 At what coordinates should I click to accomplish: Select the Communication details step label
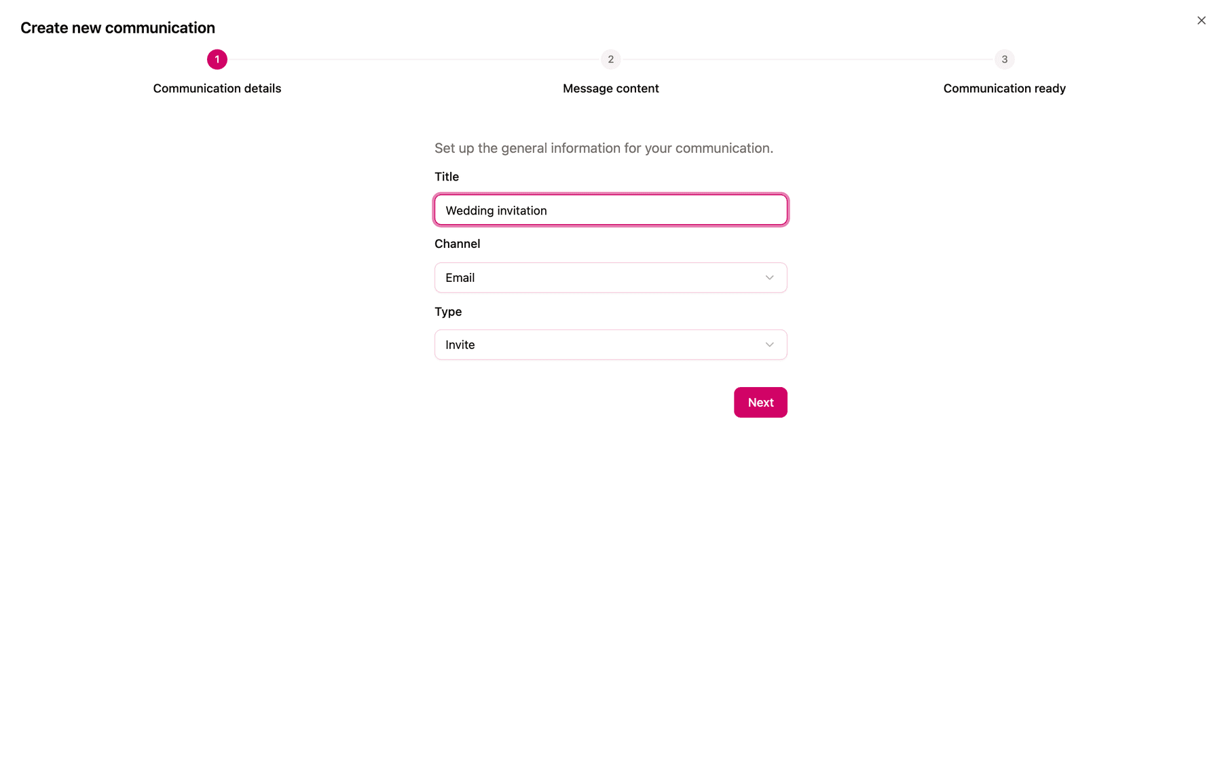click(217, 88)
